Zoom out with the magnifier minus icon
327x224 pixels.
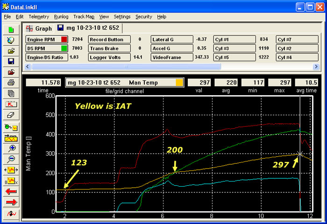click(x=11, y=159)
